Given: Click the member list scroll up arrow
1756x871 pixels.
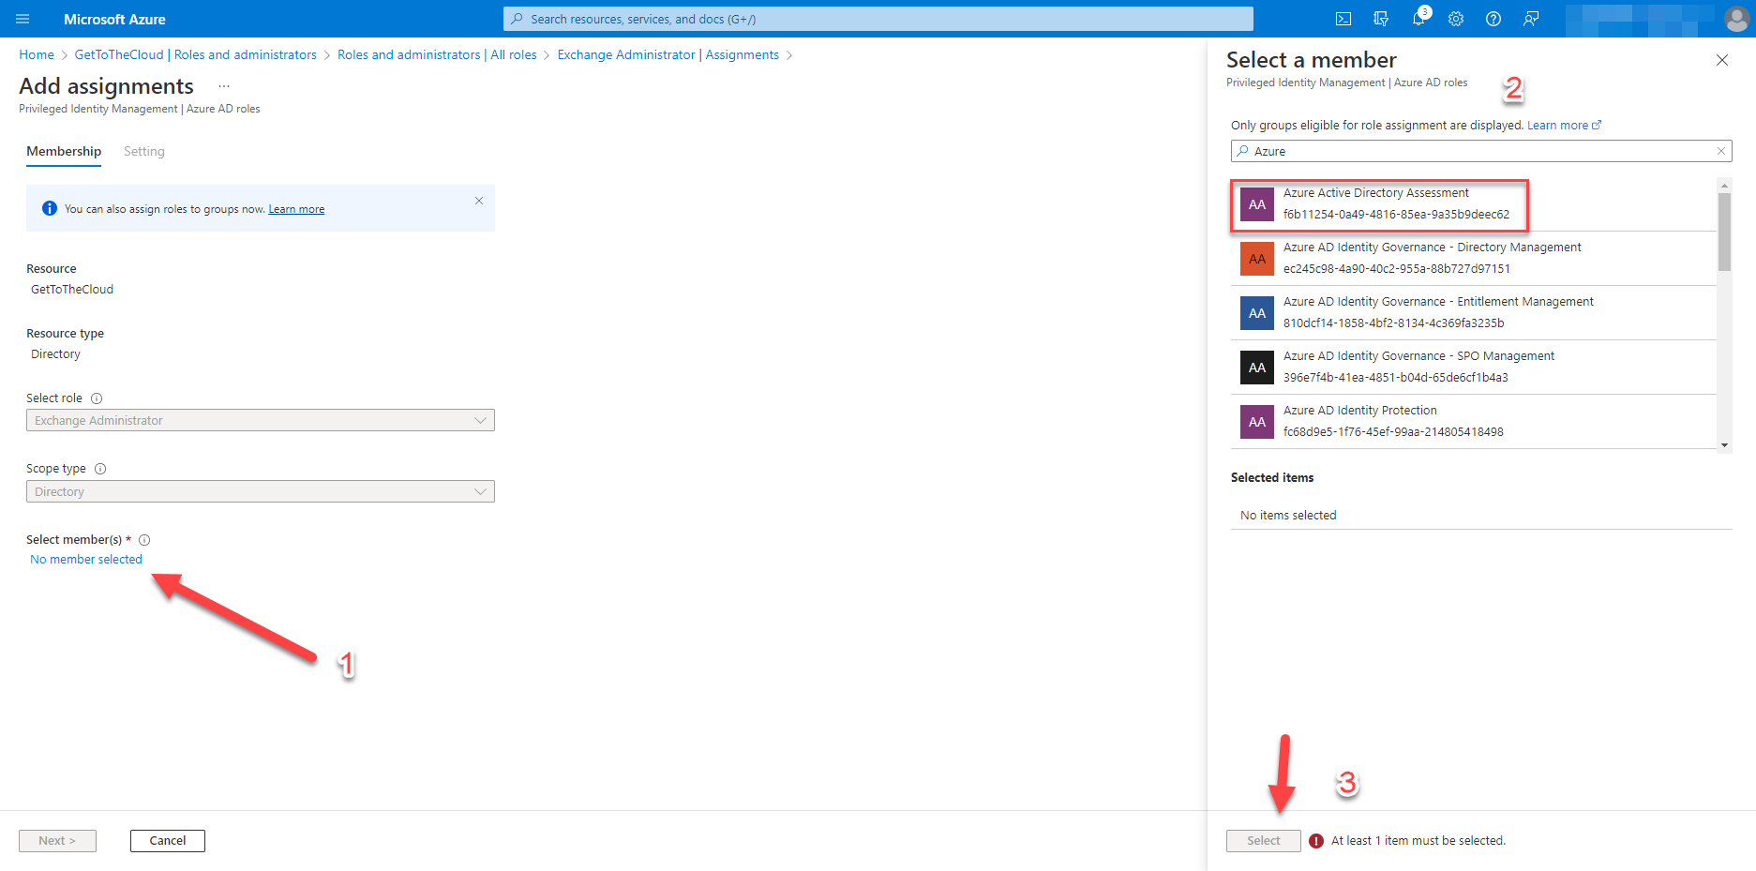Looking at the screenshot, I should point(1724,185).
